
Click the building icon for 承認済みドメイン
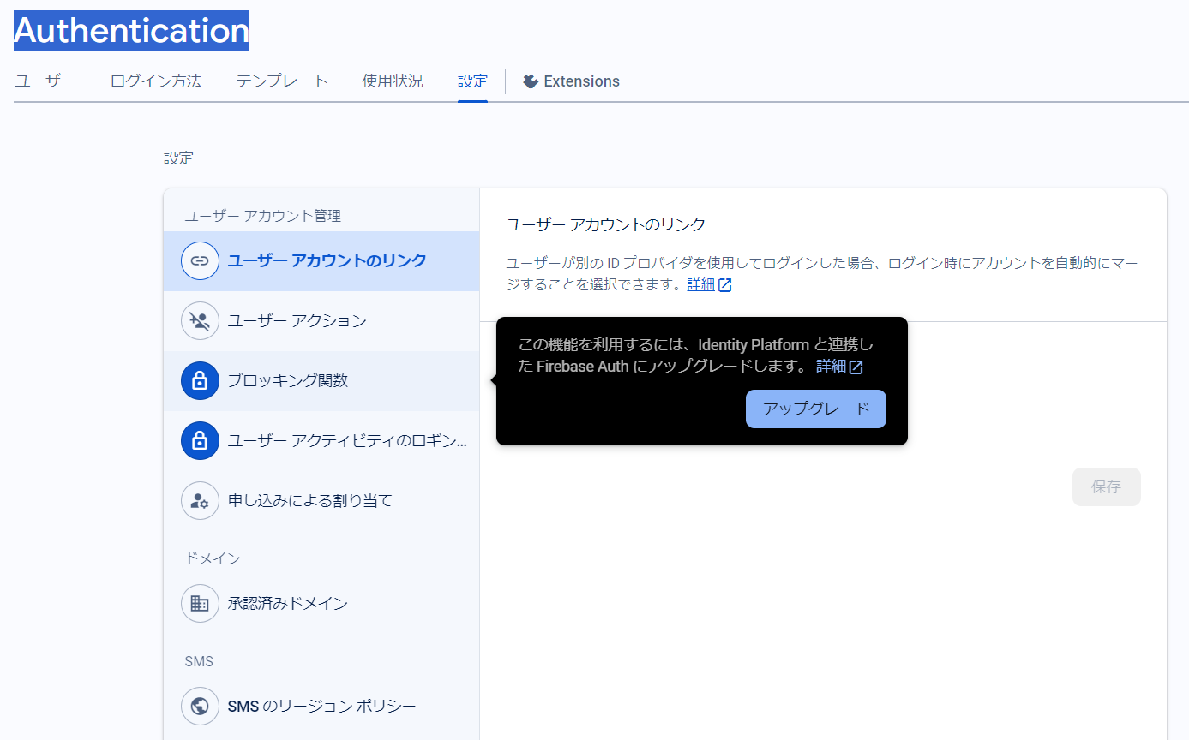click(x=200, y=604)
